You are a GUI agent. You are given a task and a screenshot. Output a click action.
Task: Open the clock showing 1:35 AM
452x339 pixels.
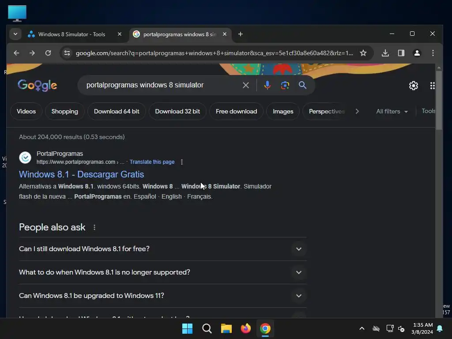[x=422, y=328]
